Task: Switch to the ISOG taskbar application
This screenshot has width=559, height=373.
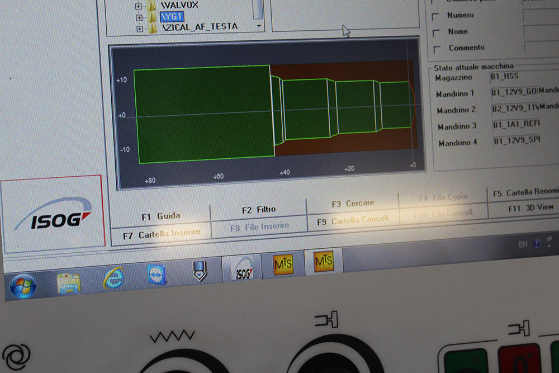Action: coord(243,269)
